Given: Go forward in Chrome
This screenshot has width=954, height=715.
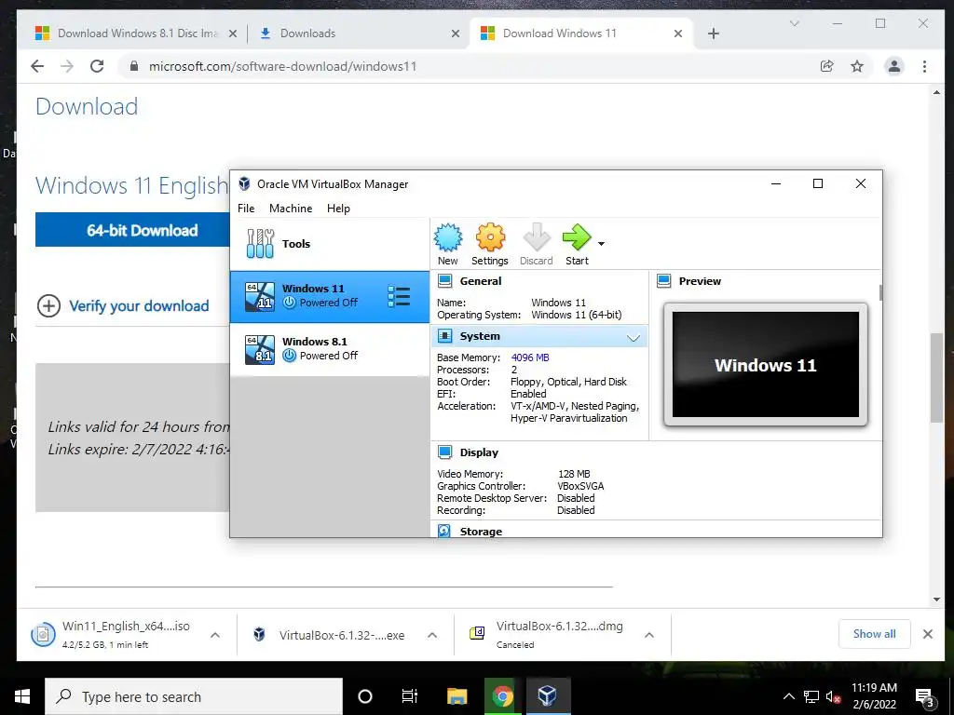Looking at the screenshot, I should pyautogui.click(x=67, y=66).
